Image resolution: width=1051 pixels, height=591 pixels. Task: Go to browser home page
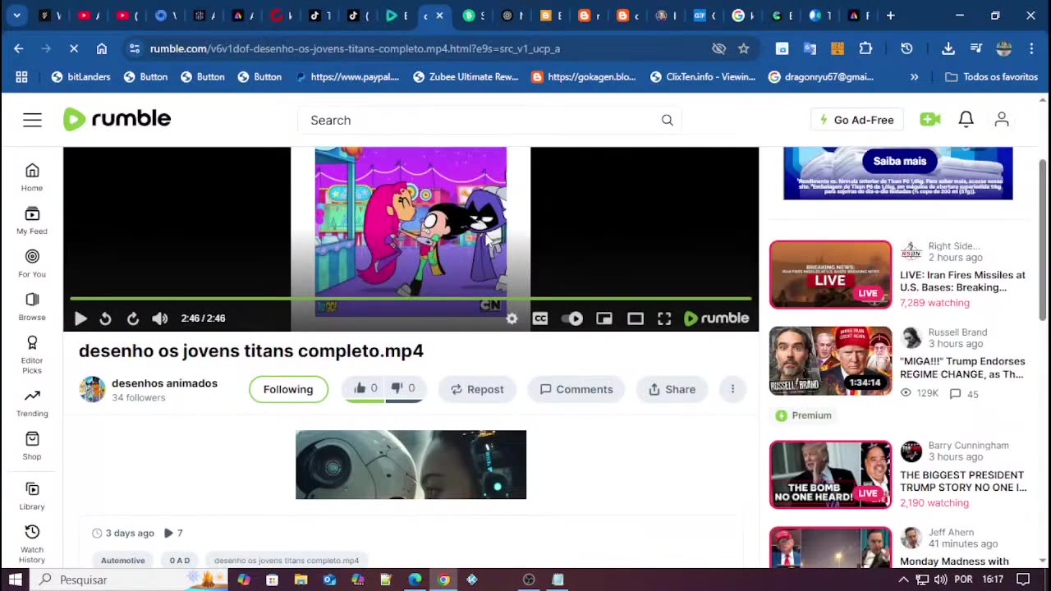[x=102, y=48]
